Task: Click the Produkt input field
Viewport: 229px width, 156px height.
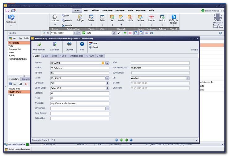Action: tap(80, 68)
